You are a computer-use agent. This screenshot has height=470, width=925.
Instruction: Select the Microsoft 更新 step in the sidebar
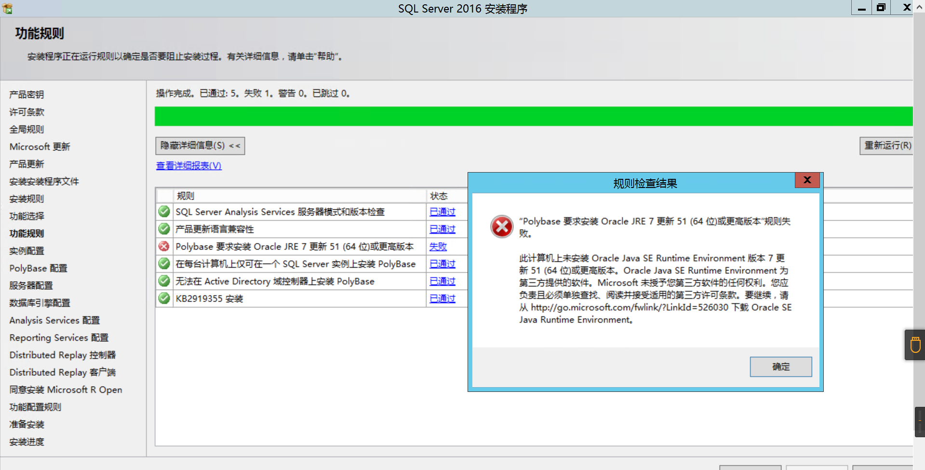click(x=40, y=147)
